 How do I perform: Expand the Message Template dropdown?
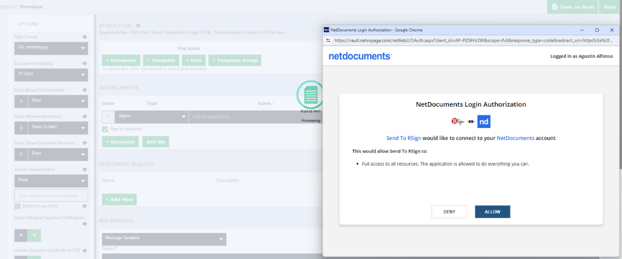coord(164,239)
